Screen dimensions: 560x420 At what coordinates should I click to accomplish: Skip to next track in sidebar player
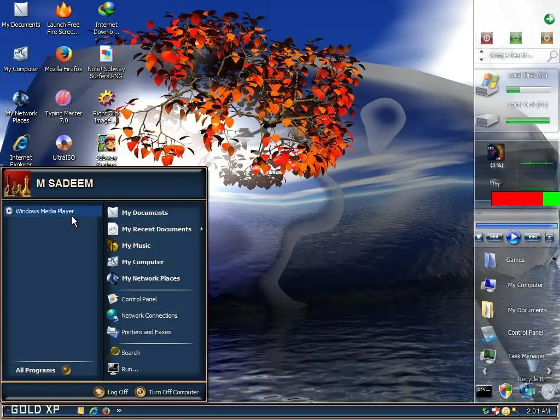click(x=532, y=237)
